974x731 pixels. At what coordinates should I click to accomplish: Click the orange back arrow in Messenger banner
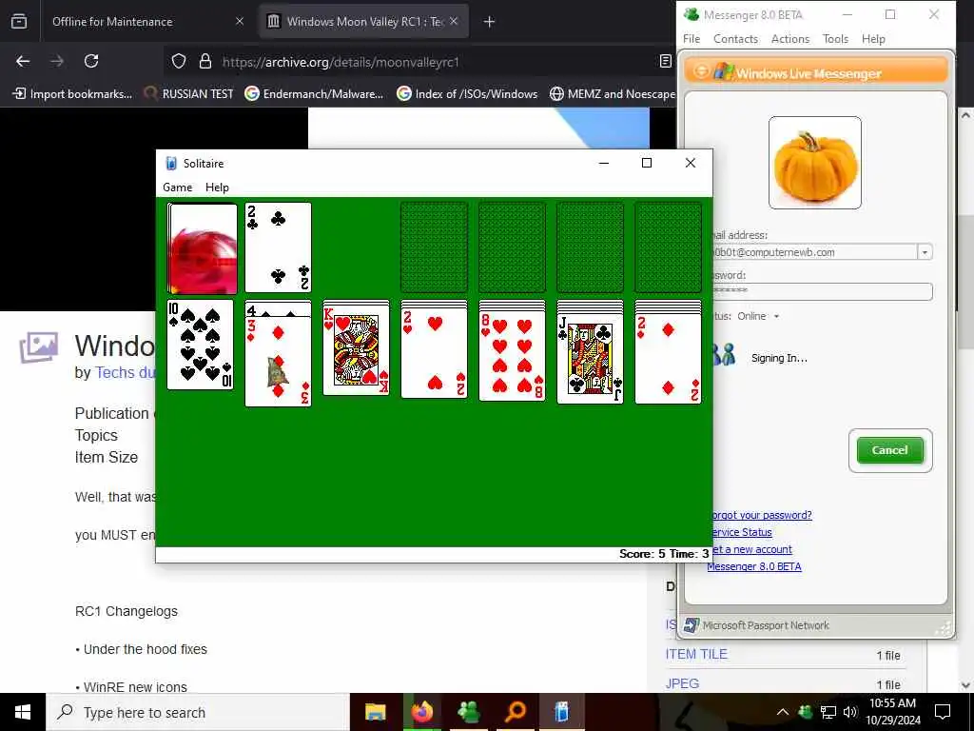(x=701, y=70)
